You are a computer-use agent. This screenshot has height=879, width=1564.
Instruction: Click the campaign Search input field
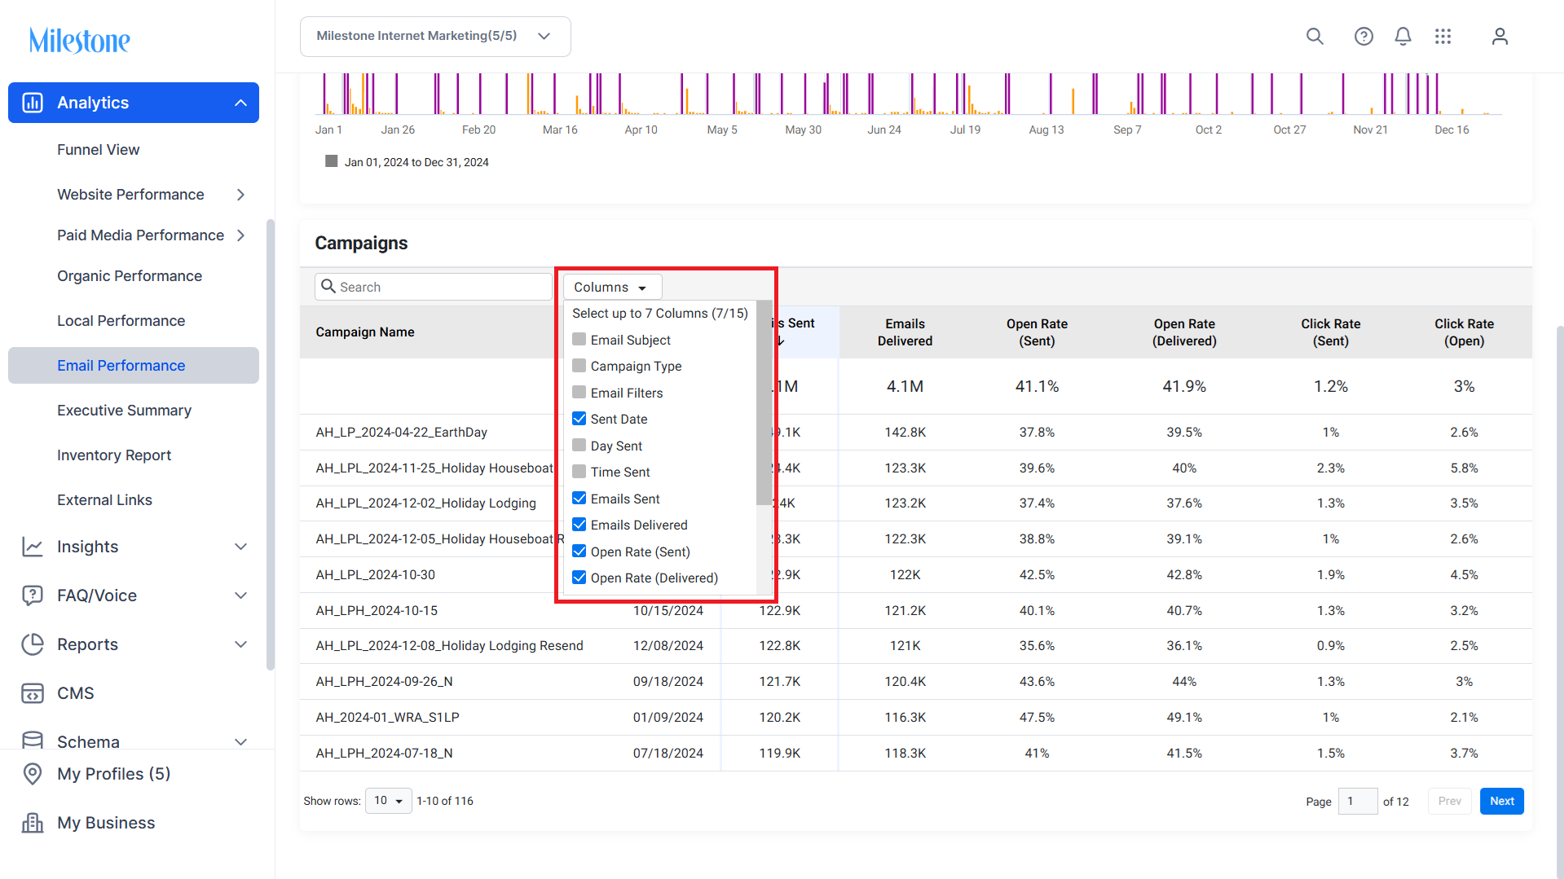(434, 287)
